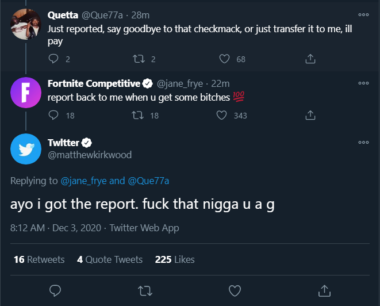Image resolution: width=380 pixels, height=306 pixels.
Task: Share Quetta's tweet
Action: [x=310, y=59]
